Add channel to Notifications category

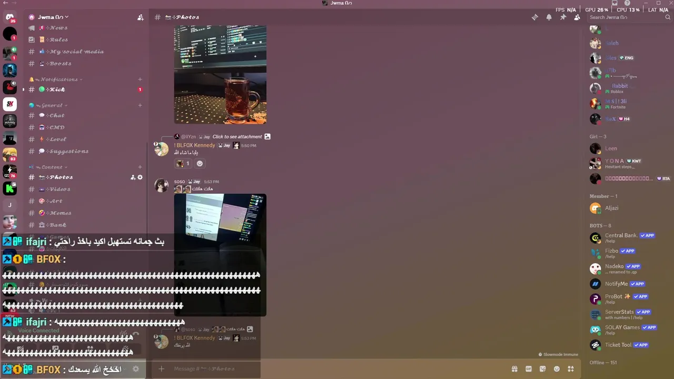(x=140, y=79)
